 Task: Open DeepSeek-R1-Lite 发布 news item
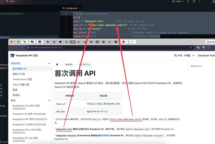pyautogui.click(x=25, y=139)
